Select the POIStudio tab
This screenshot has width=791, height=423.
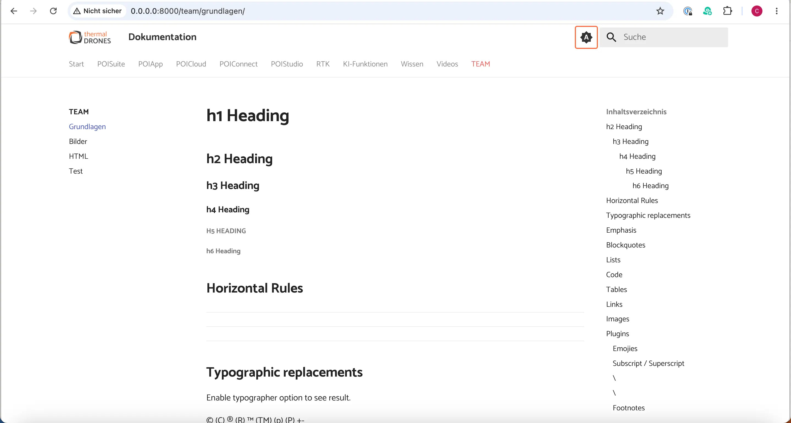(287, 64)
